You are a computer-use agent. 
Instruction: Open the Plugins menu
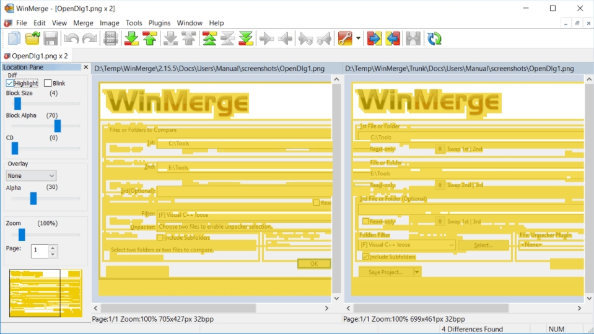[159, 23]
